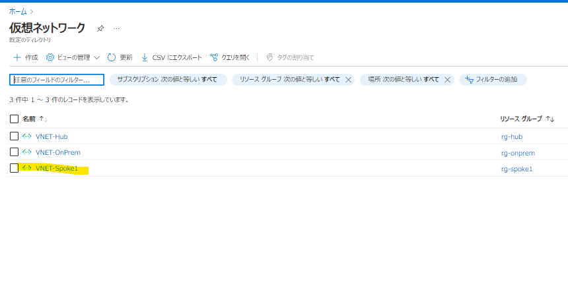Check the VNET-OnPrem row checkbox

click(x=14, y=152)
